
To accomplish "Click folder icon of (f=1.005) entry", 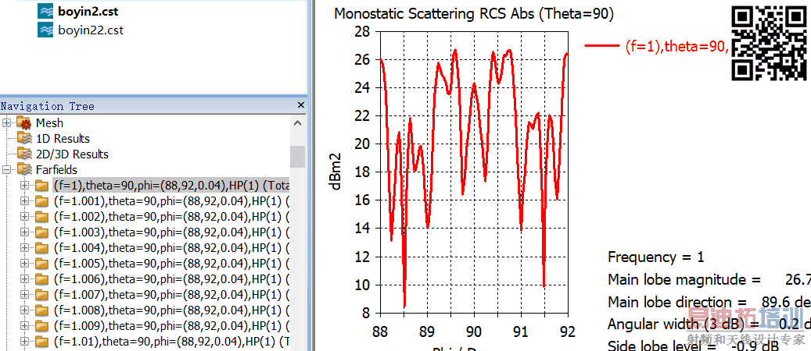I will [42, 264].
